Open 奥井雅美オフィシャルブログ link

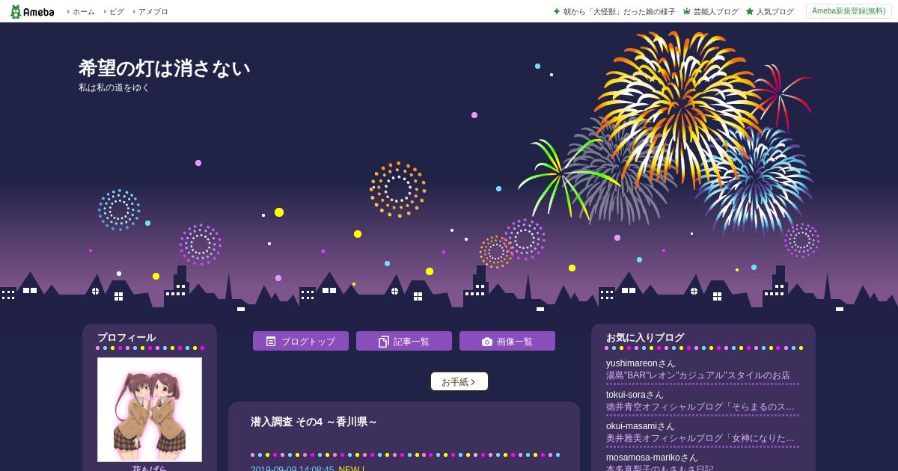tap(700, 438)
